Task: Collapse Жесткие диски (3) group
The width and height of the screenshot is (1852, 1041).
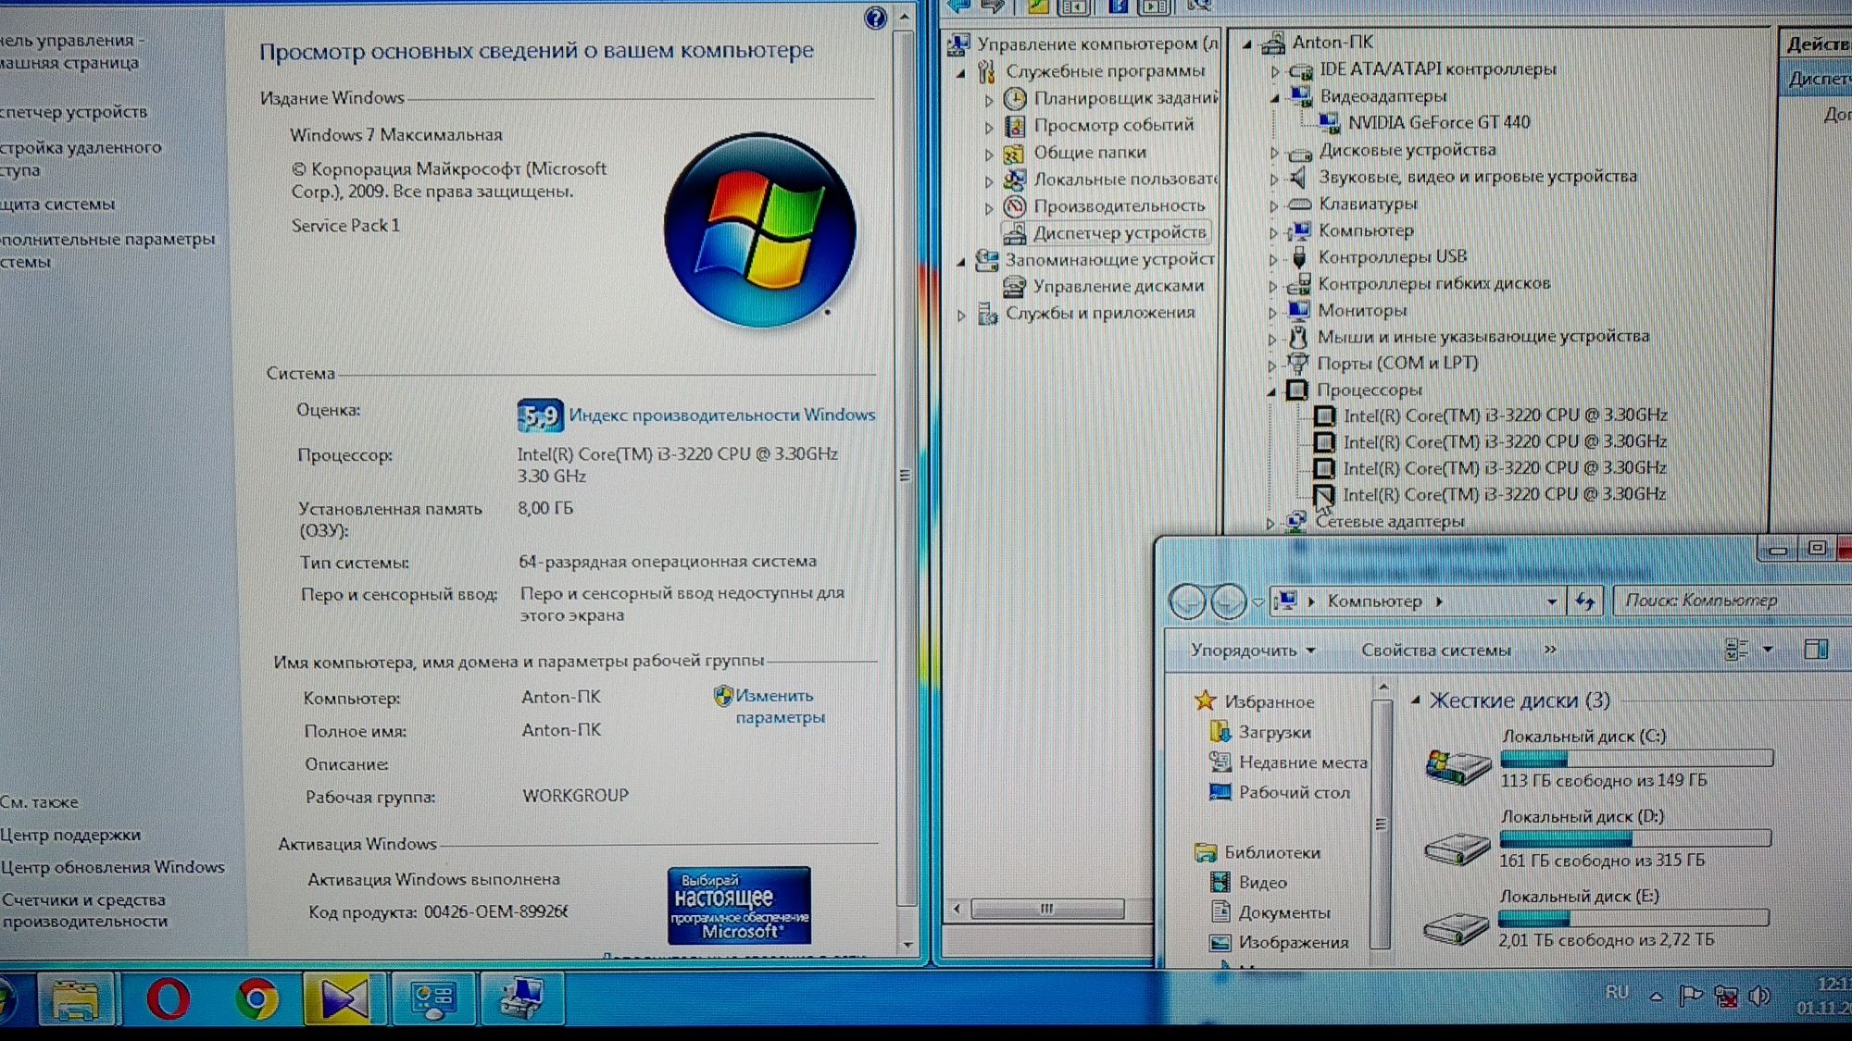Action: tap(1415, 700)
